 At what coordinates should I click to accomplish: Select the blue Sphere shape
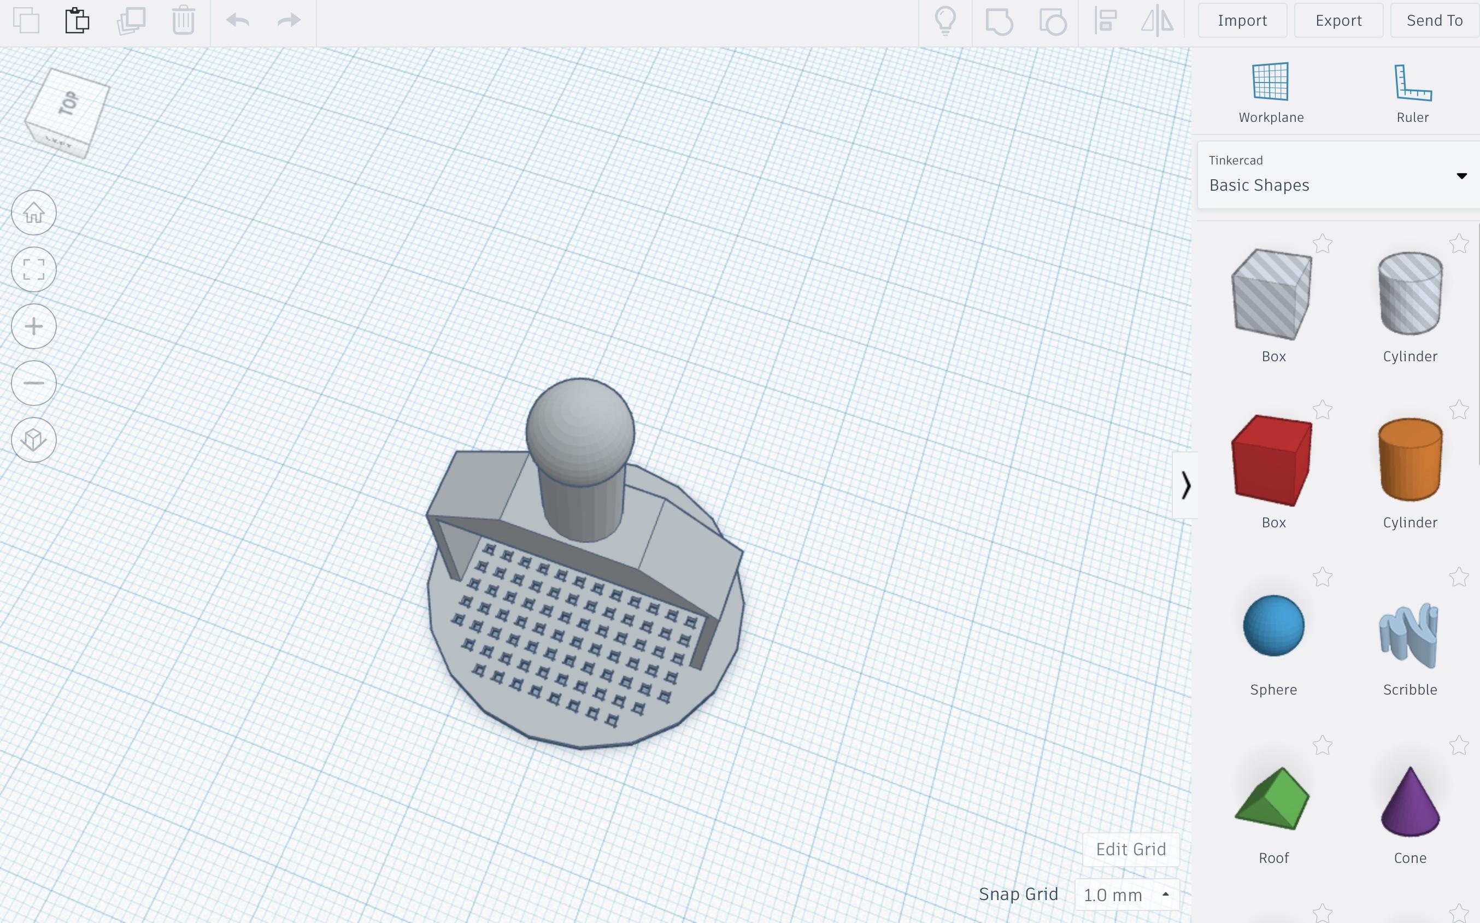[1273, 626]
